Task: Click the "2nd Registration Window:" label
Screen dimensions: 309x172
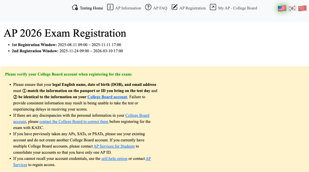Action: [35, 51]
